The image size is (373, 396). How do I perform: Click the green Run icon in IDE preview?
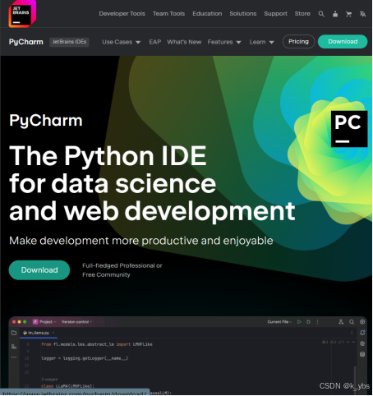tap(299, 322)
